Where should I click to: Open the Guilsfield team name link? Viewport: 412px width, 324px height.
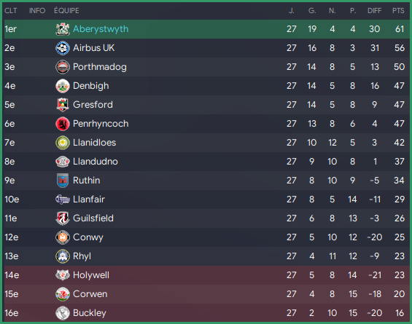93,218
